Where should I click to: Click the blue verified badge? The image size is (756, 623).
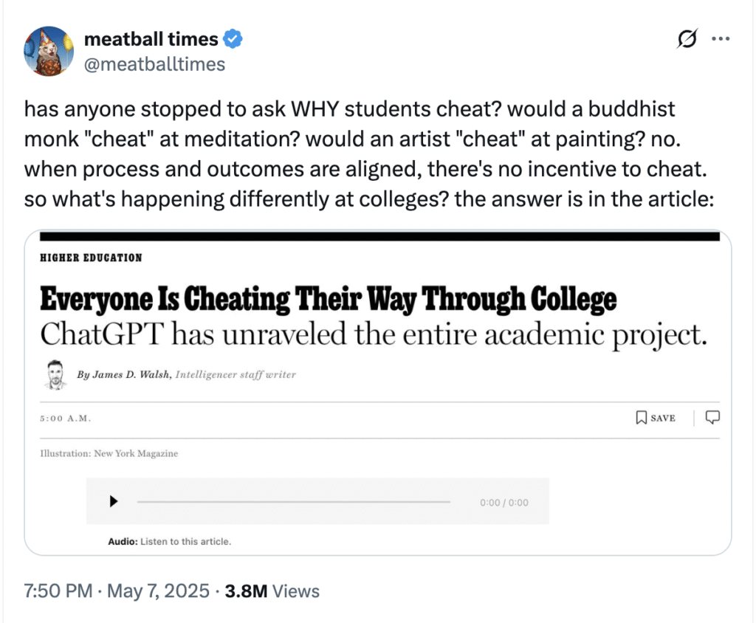(x=234, y=40)
